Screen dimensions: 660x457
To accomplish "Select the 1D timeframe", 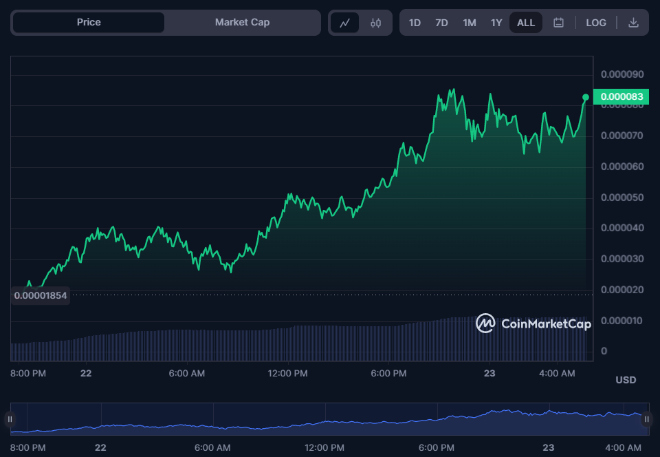I will 415,22.
